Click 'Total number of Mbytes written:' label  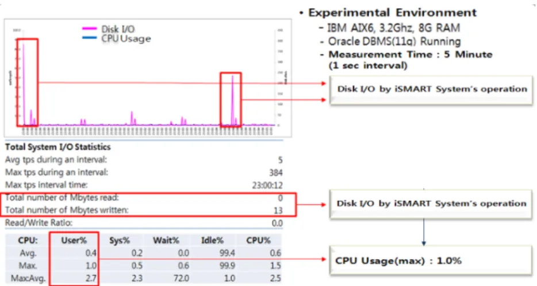tap(67, 210)
